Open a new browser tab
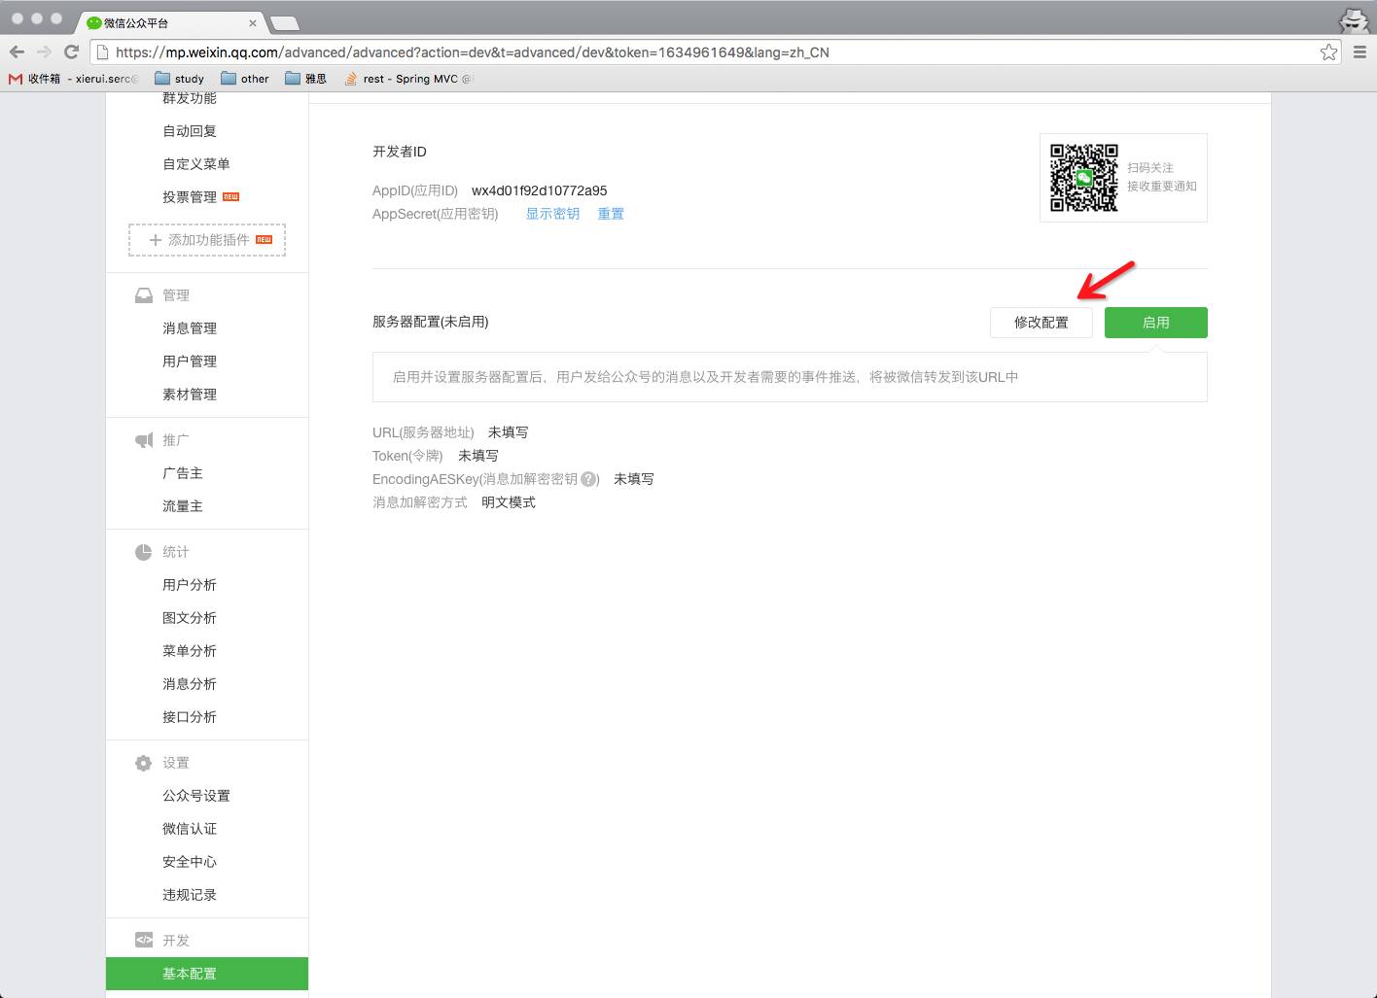 tap(284, 22)
